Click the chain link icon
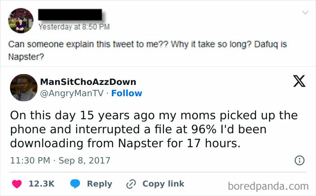316x196 pixels. pyautogui.click(x=131, y=183)
